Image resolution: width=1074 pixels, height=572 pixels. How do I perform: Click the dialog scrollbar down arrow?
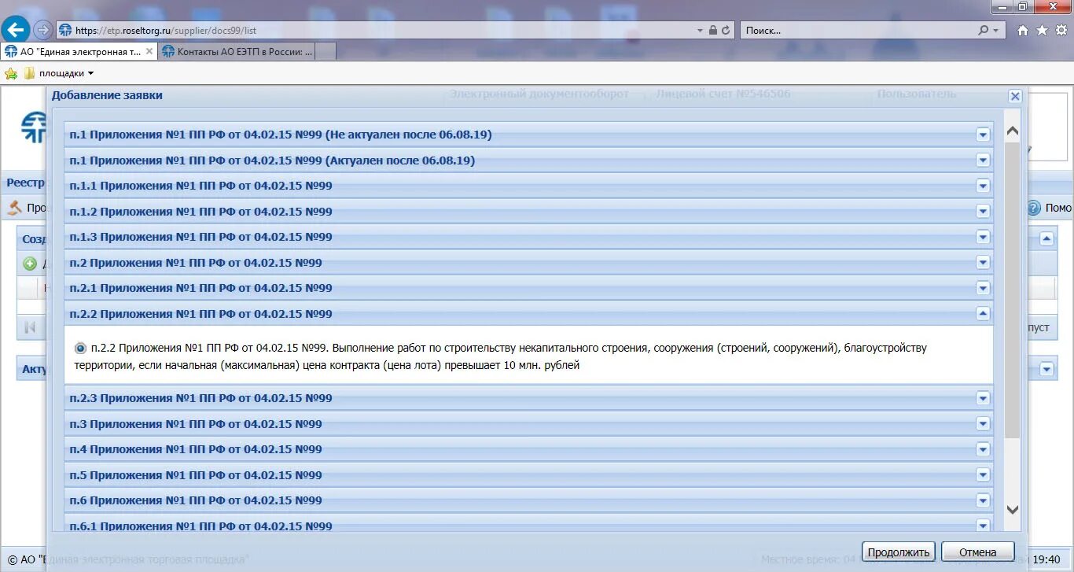coord(1013,509)
